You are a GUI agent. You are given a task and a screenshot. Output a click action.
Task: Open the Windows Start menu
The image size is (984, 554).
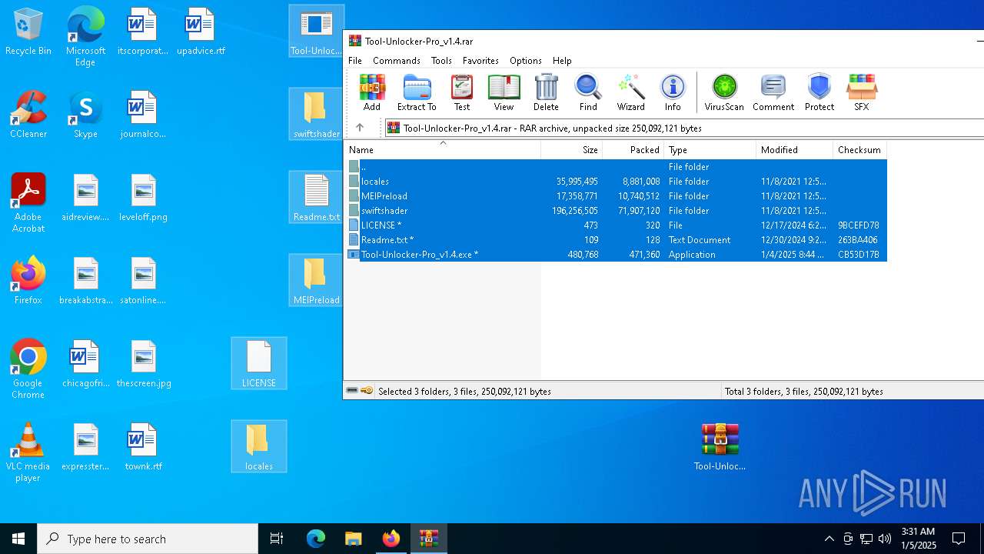(18, 539)
